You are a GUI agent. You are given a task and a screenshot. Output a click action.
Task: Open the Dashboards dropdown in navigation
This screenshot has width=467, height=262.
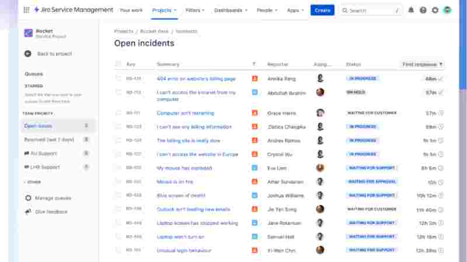tap(231, 10)
